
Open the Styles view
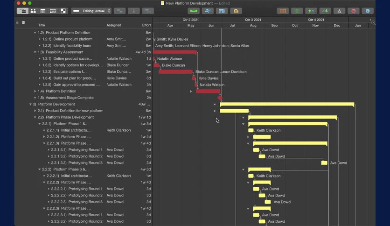pos(63,11)
